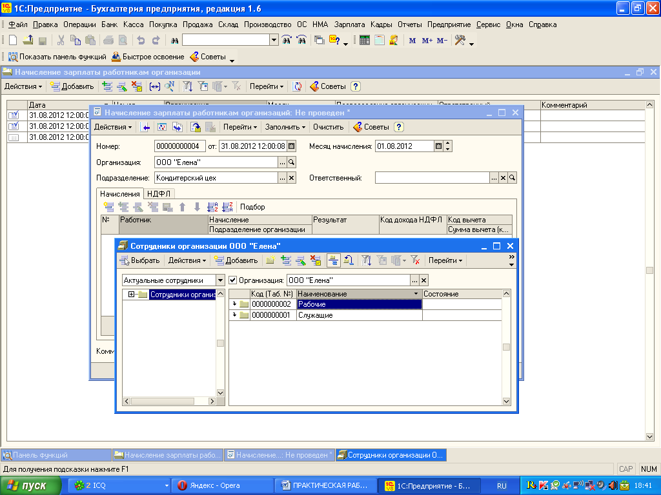Click the RU language indicator
661x495 pixels.
pyautogui.click(x=501, y=485)
